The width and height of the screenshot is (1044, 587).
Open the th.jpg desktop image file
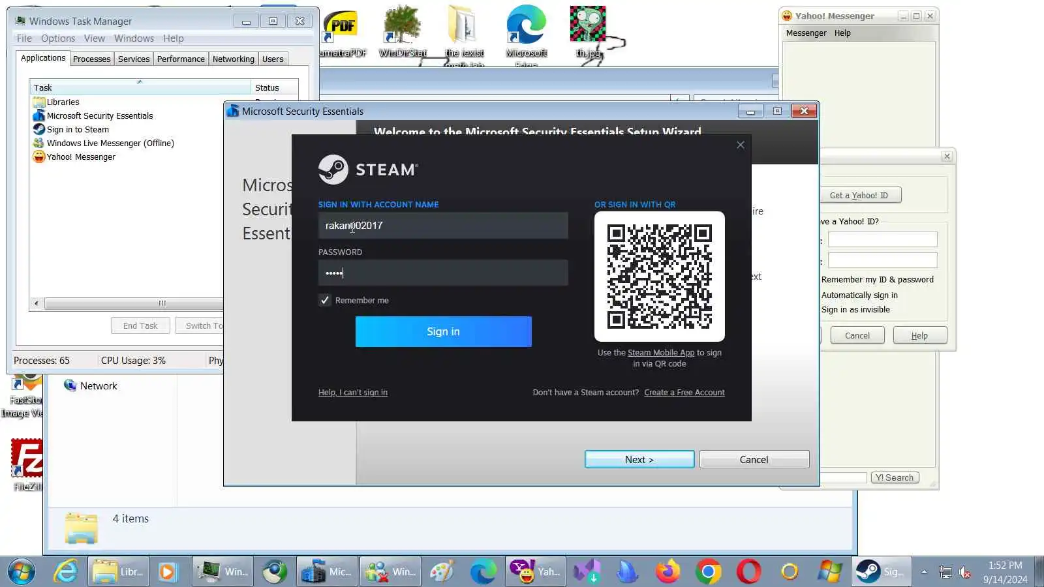coord(588,32)
